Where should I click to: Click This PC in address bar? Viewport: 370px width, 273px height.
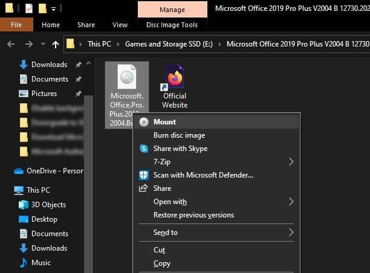pyautogui.click(x=99, y=44)
